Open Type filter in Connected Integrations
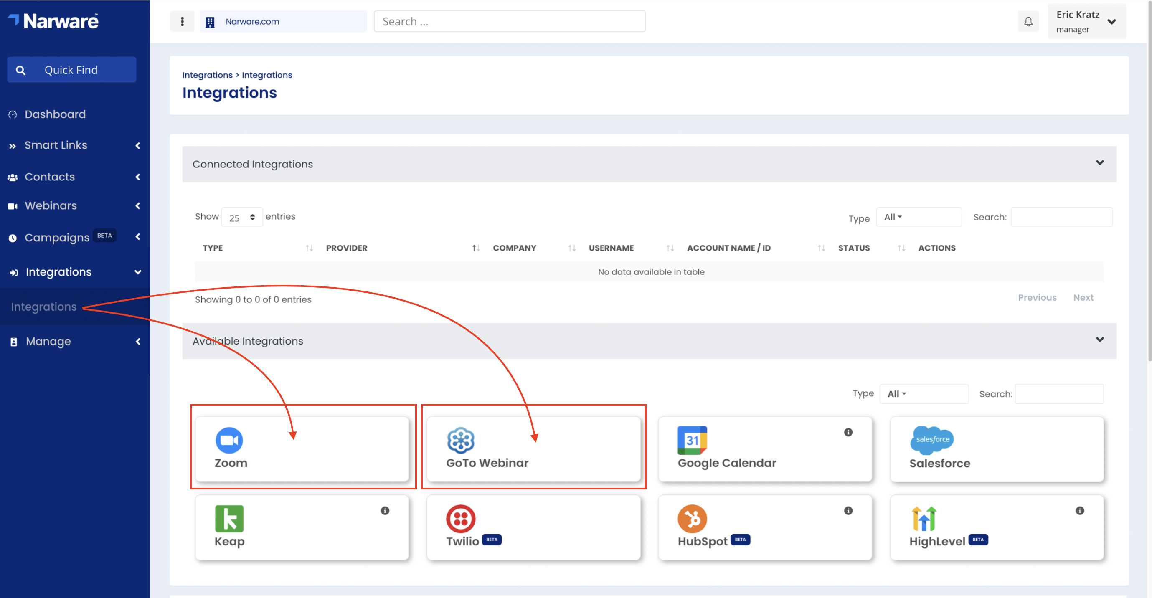1152x598 pixels. point(919,217)
